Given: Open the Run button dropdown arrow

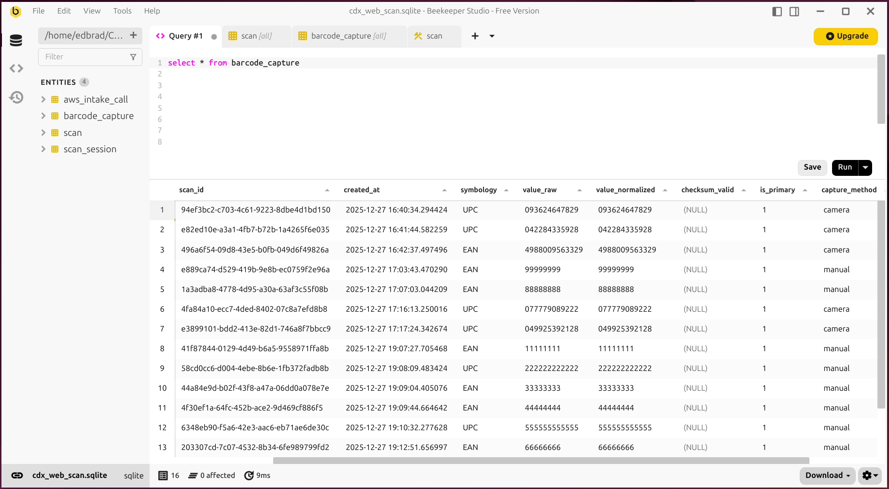Looking at the screenshot, I should [865, 168].
